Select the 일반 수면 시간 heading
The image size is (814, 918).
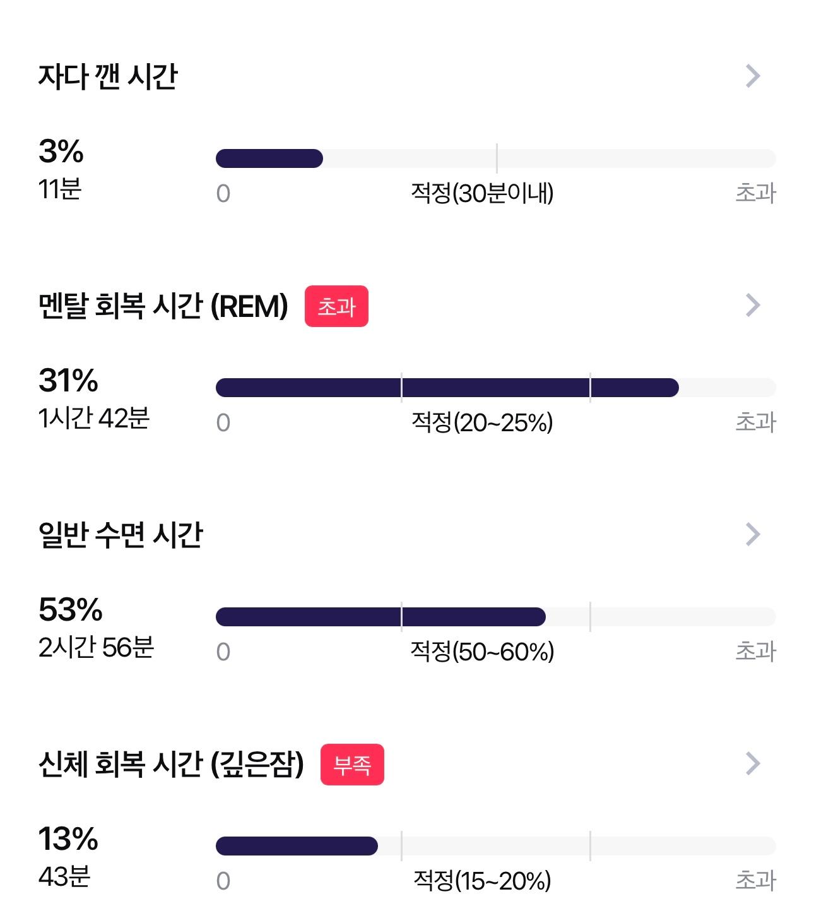click(121, 535)
